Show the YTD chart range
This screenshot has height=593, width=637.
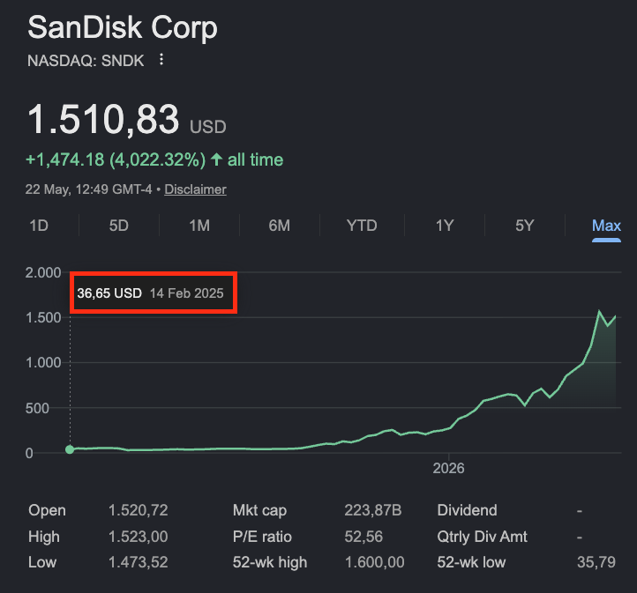point(362,226)
